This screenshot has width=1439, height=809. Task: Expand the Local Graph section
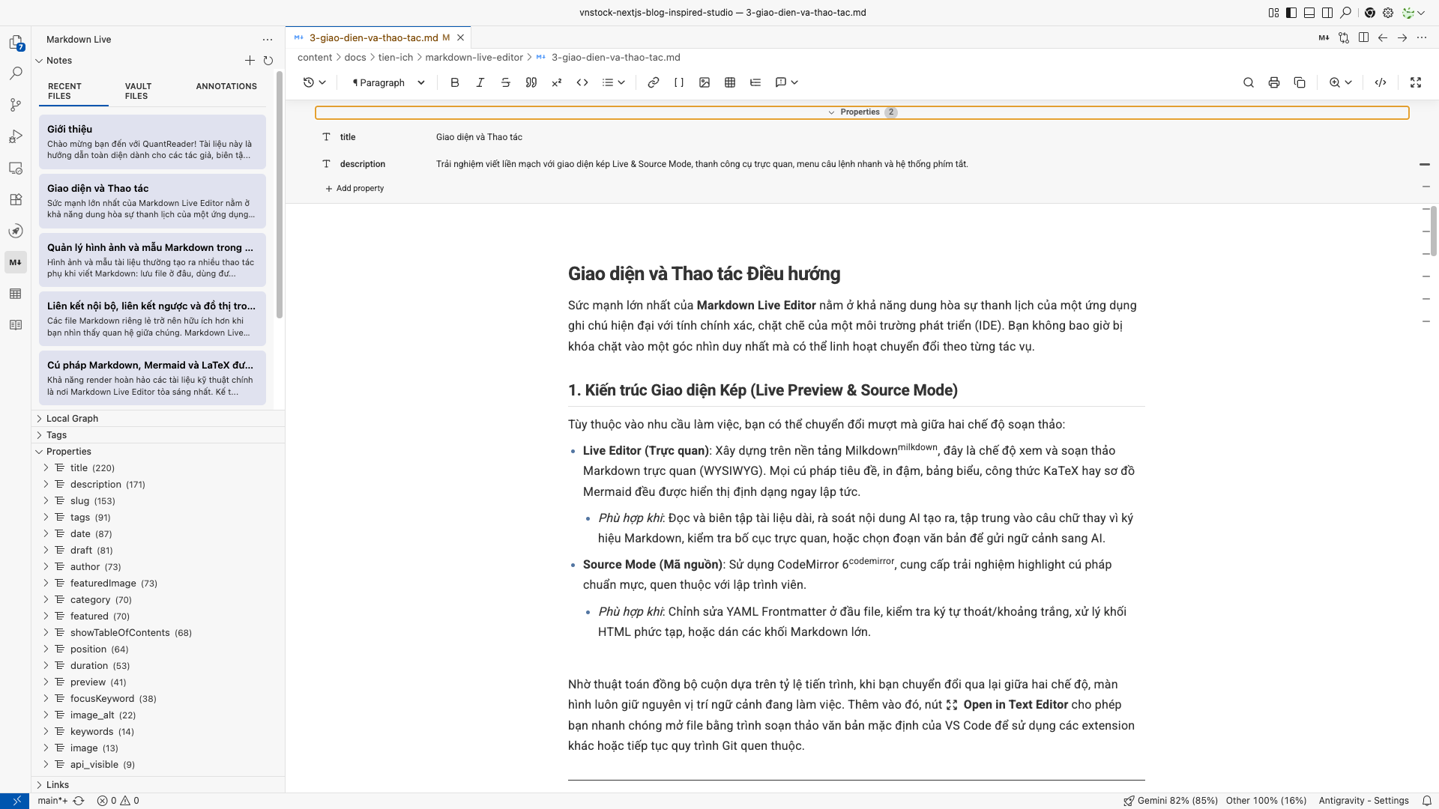coord(158,419)
